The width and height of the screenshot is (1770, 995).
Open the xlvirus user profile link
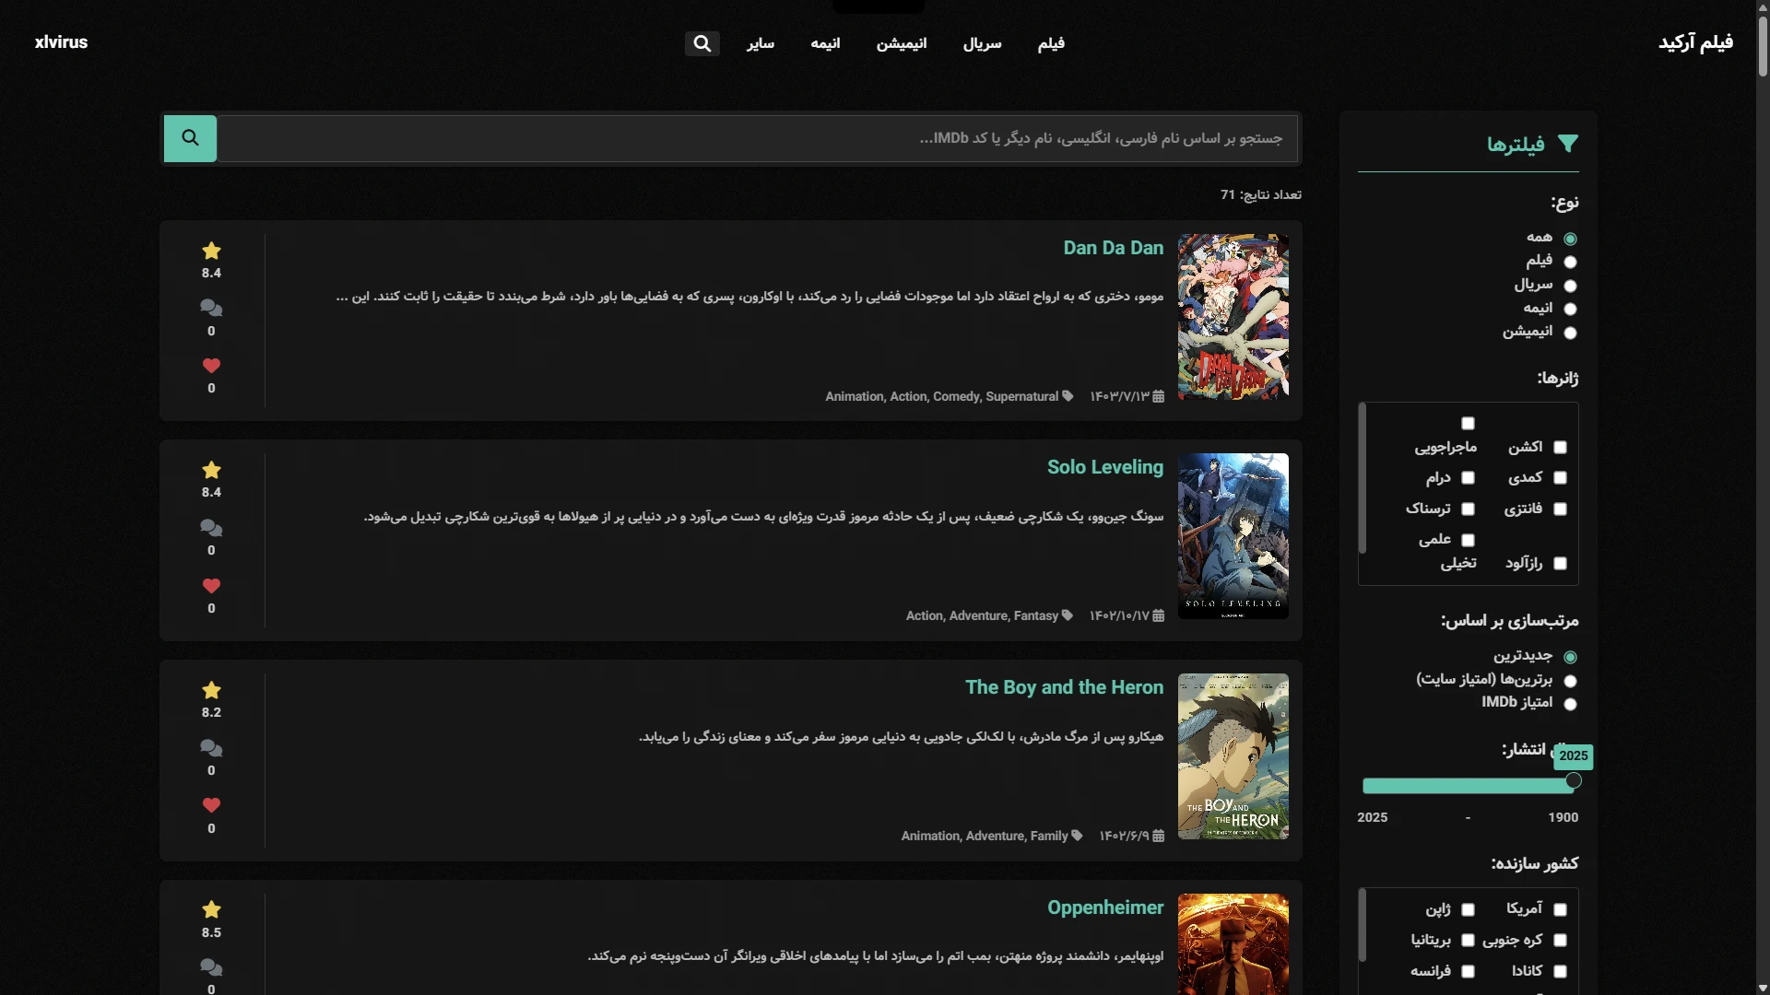tap(61, 42)
